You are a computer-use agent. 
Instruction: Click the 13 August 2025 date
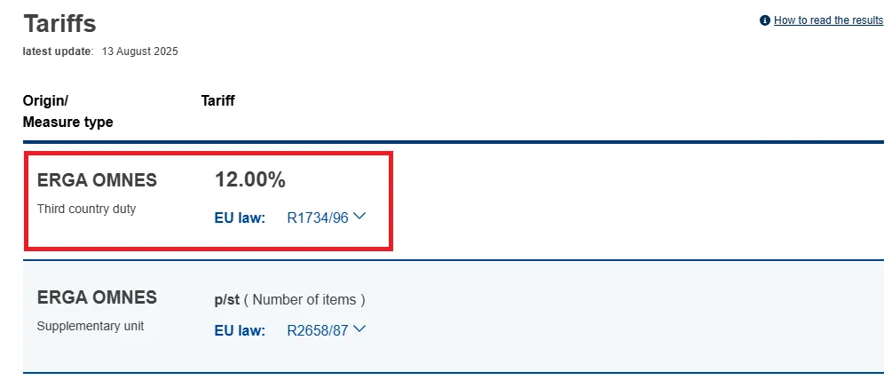(140, 51)
